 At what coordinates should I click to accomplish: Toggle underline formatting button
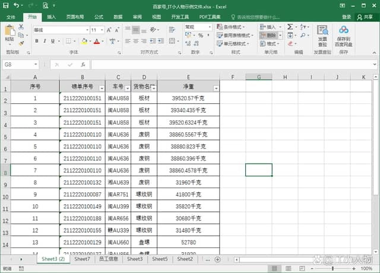coord(53,41)
